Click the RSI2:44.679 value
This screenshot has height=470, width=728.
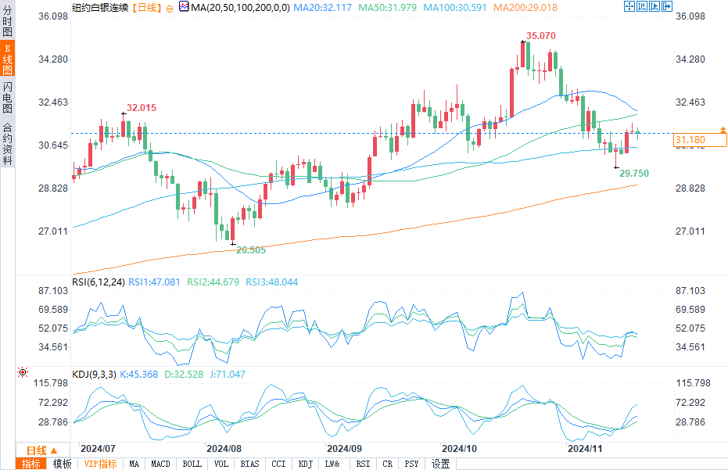tap(213, 282)
